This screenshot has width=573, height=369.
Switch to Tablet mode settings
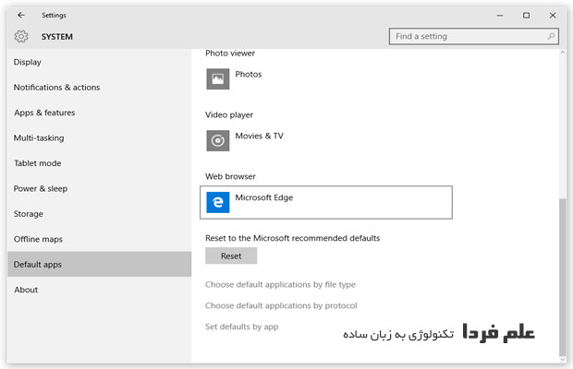(x=37, y=163)
